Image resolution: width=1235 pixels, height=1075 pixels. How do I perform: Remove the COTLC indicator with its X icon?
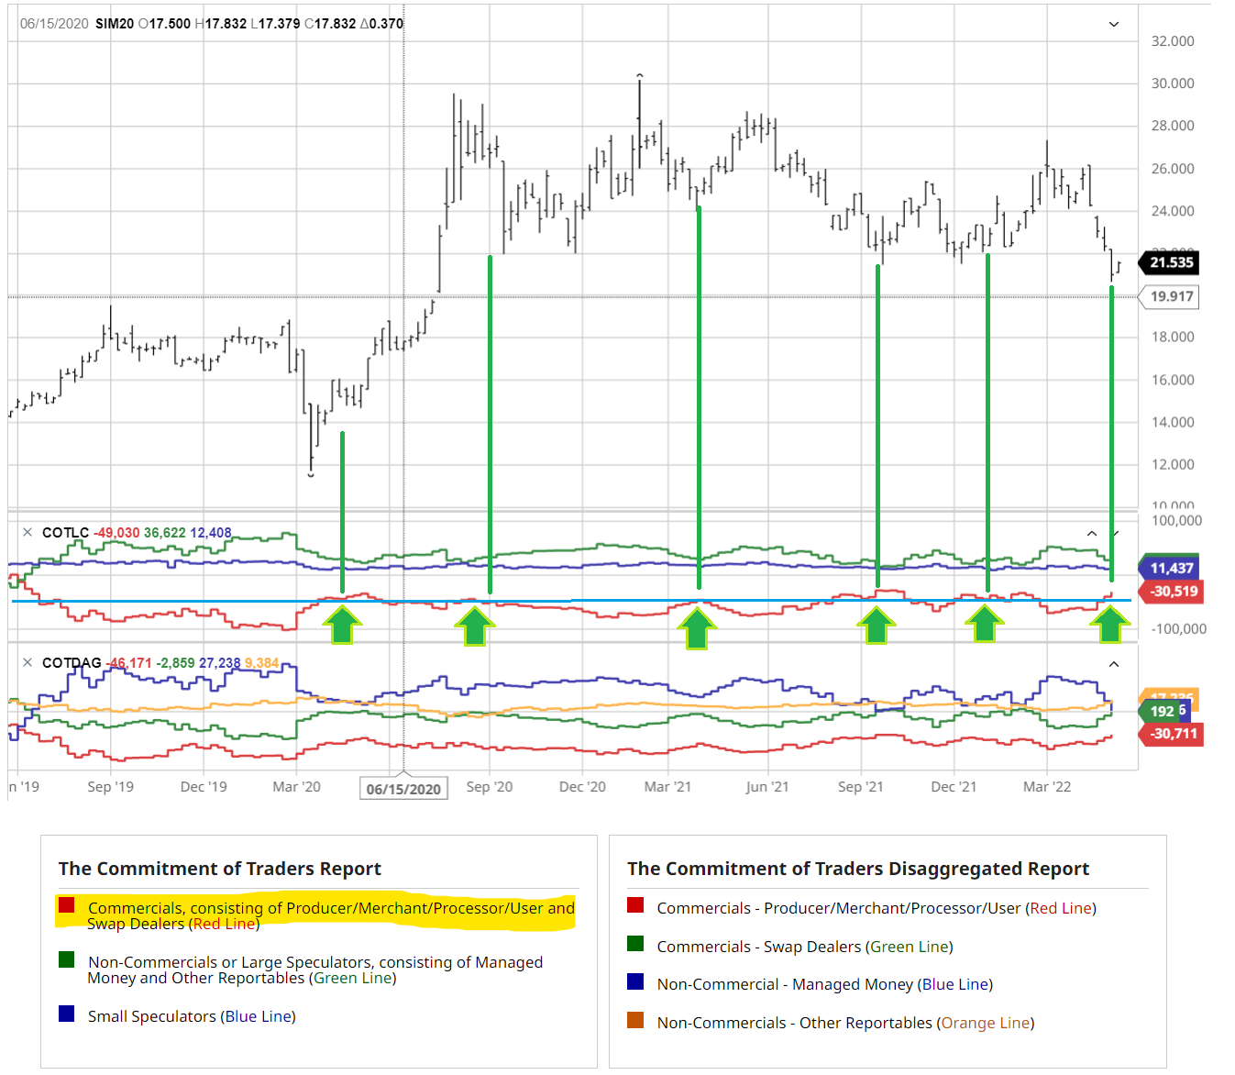pyautogui.click(x=28, y=532)
